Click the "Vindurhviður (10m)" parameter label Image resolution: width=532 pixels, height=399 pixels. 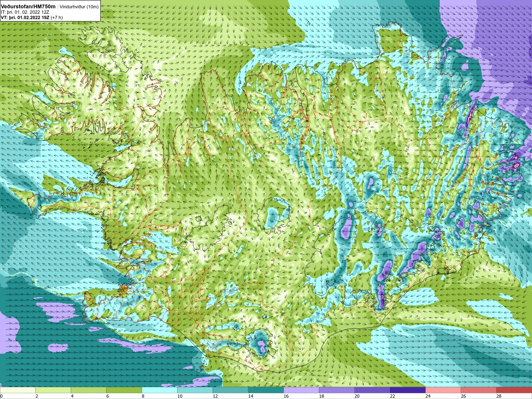(79, 7)
